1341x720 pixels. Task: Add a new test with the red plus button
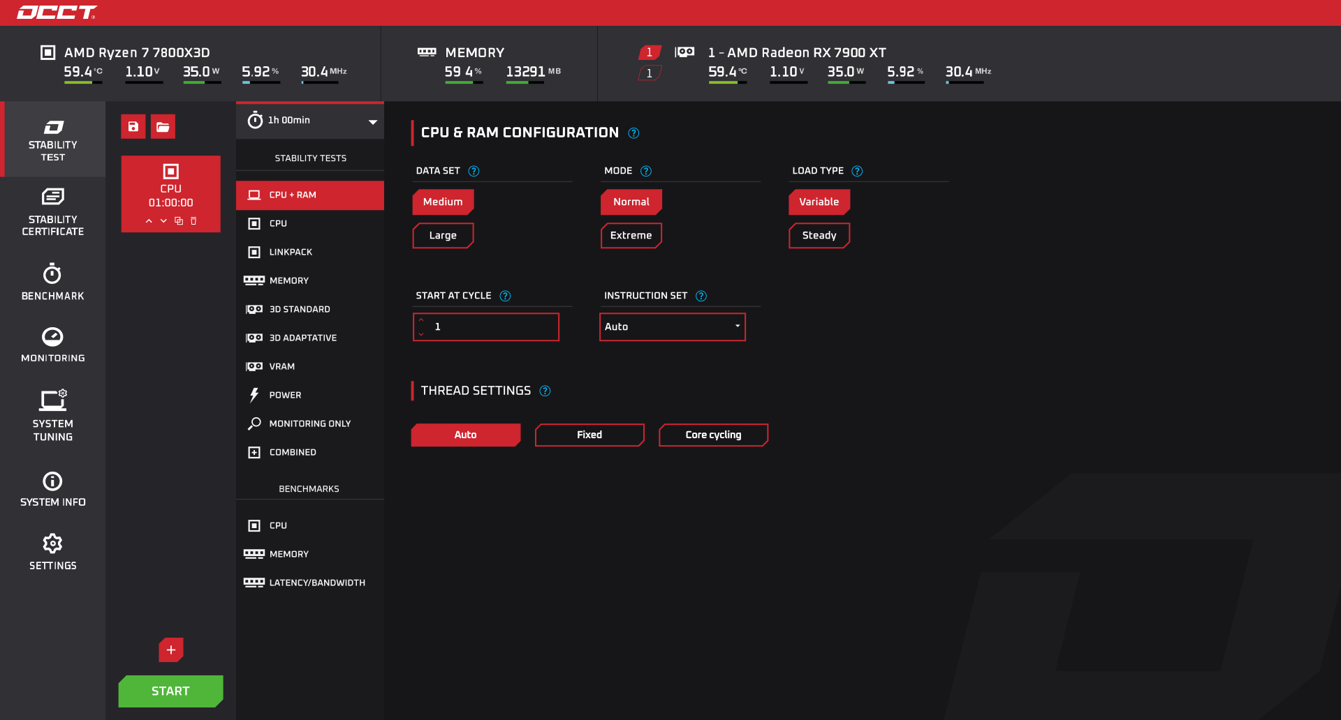coord(171,650)
